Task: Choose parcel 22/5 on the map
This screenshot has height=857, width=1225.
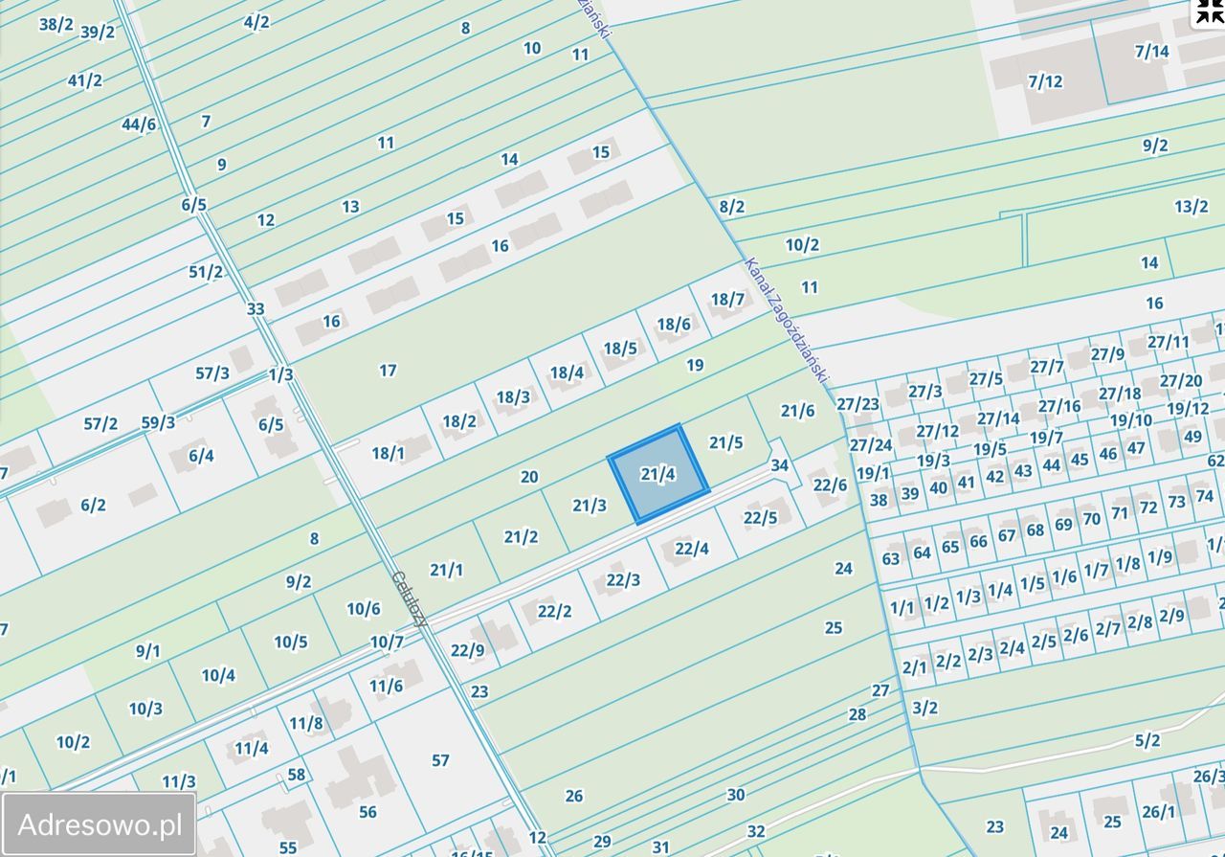Action: [760, 517]
